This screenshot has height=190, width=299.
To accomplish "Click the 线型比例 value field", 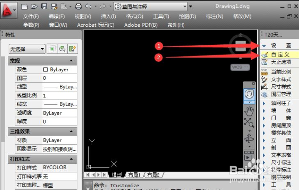I will coord(59,95).
